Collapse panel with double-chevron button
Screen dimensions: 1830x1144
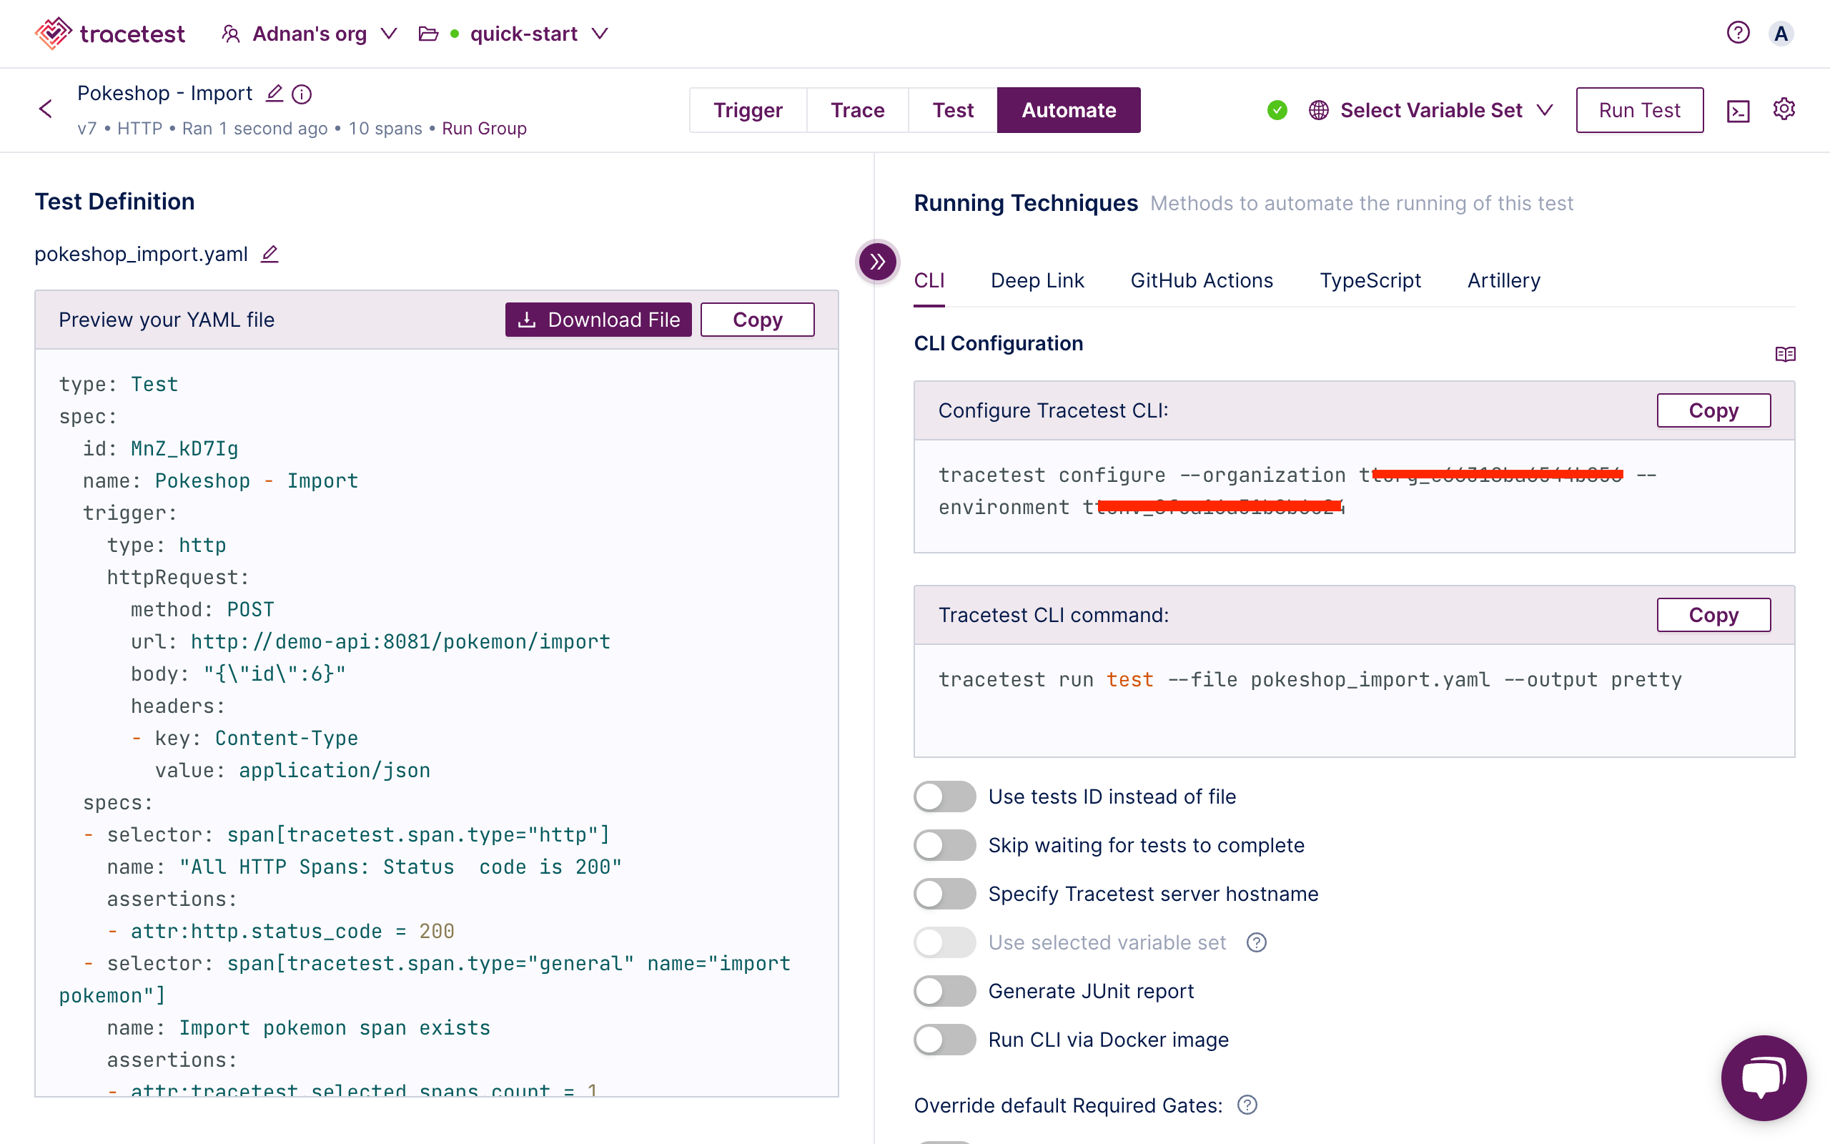(877, 262)
